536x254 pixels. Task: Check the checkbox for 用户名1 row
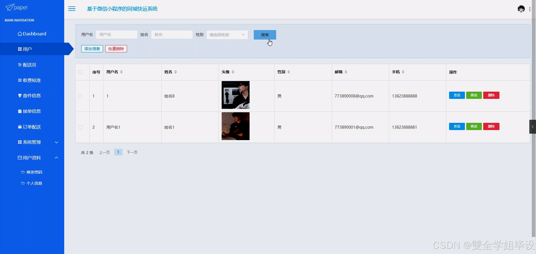[x=81, y=127]
